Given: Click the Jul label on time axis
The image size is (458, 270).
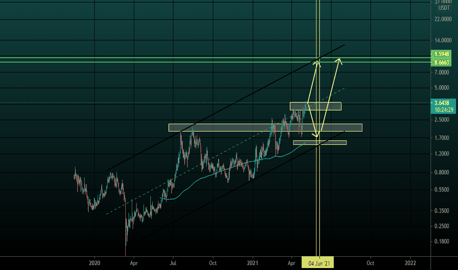Looking at the screenshot, I should pyautogui.click(x=173, y=263).
